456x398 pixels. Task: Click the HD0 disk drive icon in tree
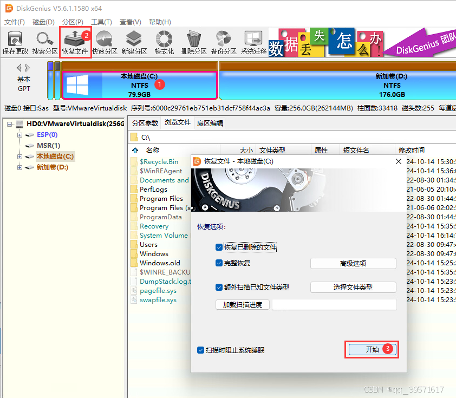tap(19, 124)
